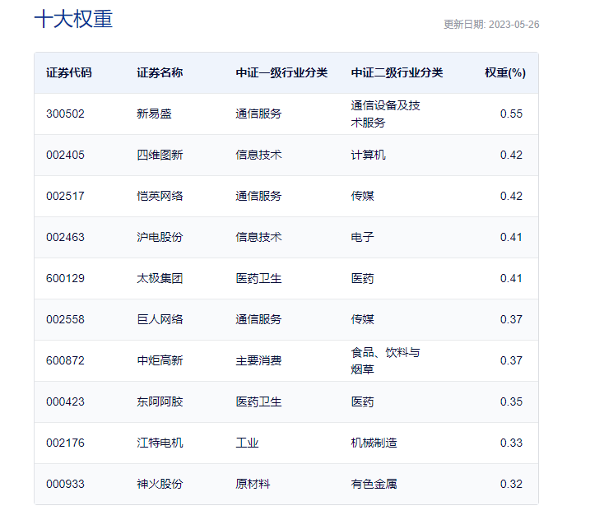Select stock name 江特电机

coord(160,443)
